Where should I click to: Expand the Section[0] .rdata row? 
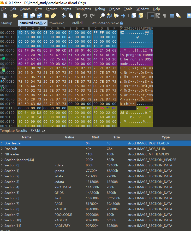tap(2, 165)
